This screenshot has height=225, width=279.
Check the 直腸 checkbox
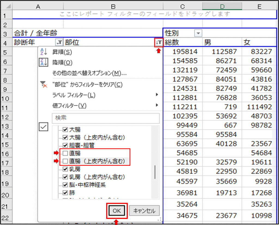65,153
